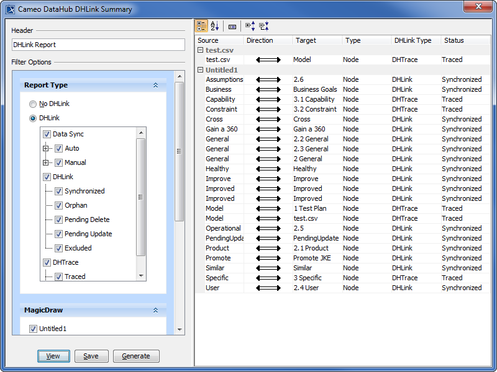Click the Collapse all toolbar icon

[264, 26]
